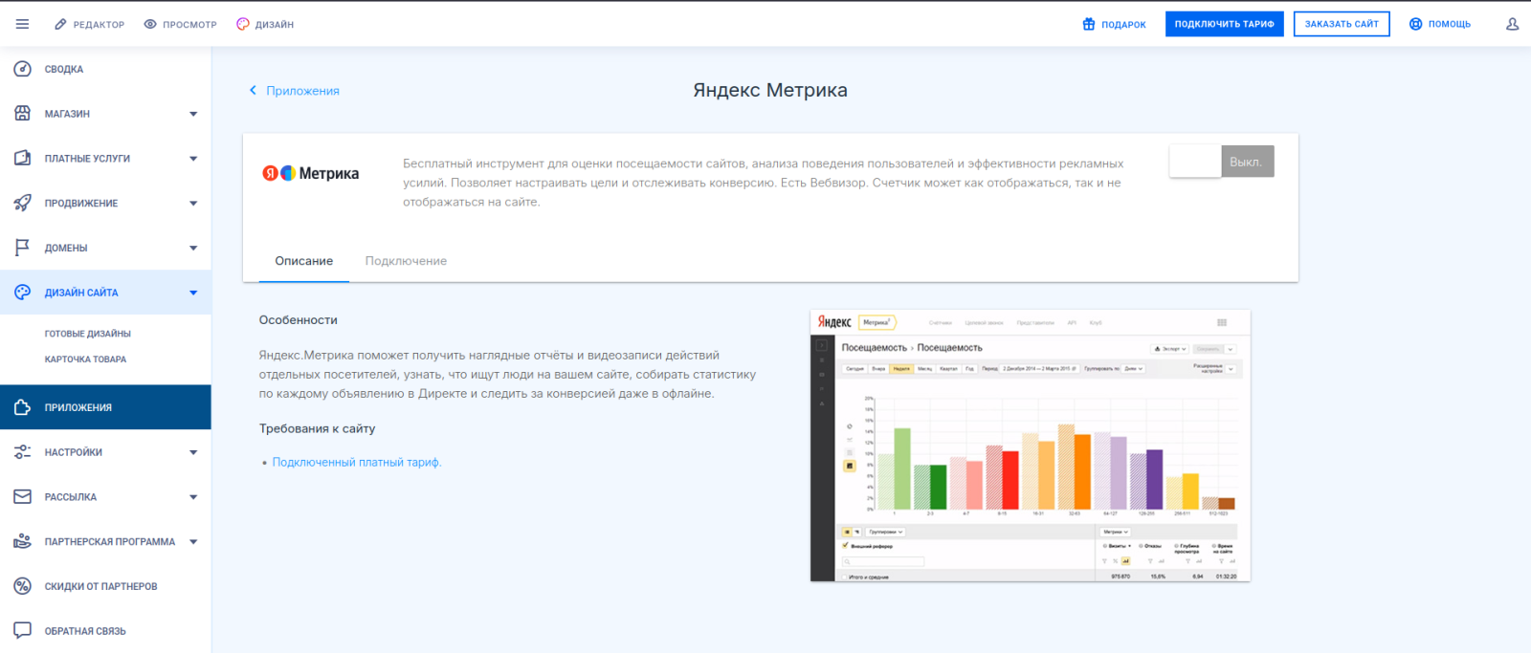Click the gift icon next to Подарок
The image size is (1531, 653).
(1089, 24)
